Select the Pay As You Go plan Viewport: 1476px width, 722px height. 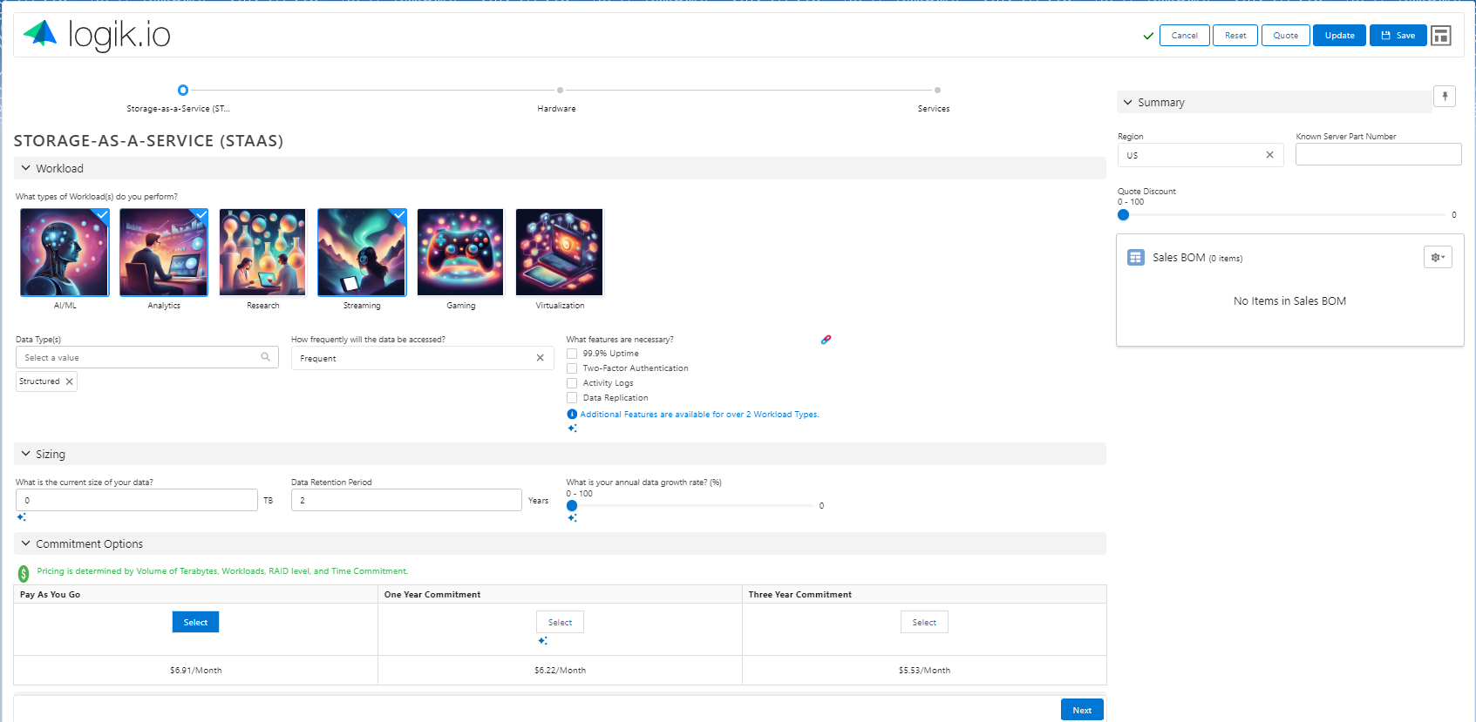click(195, 622)
